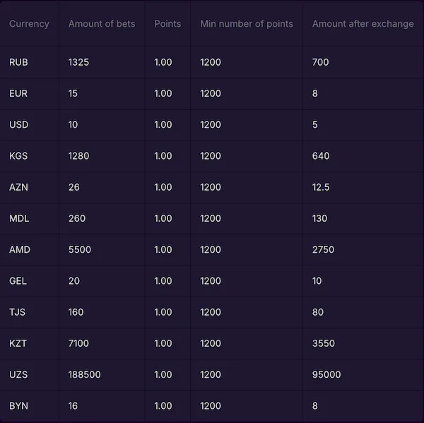
Task: Click the Points column header
Action: coord(167,24)
